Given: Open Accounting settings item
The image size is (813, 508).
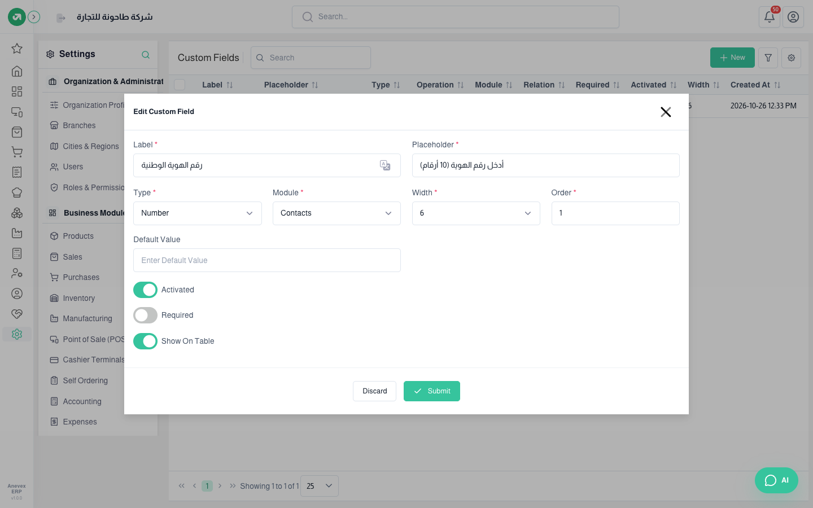Looking at the screenshot, I should click(x=82, y=401).
